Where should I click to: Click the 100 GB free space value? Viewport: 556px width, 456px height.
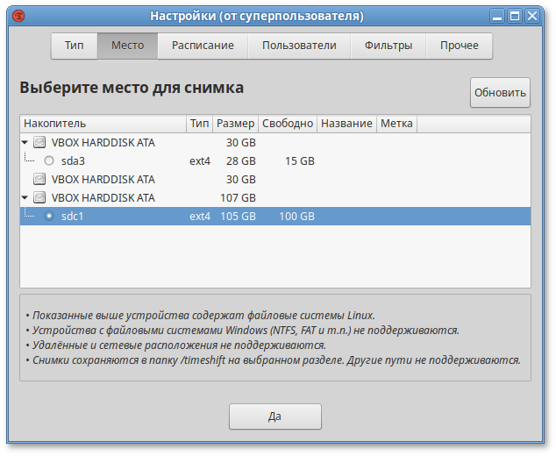click(x=296, y=216)
